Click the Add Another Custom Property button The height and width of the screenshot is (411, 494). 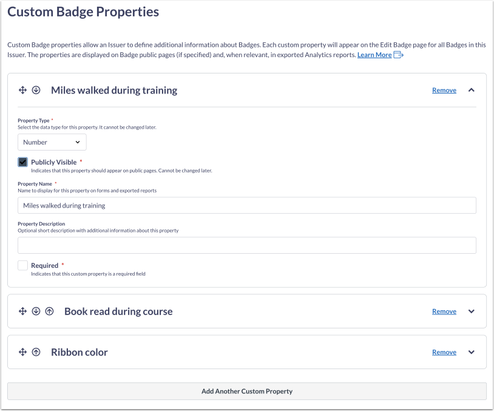pyautogui.click(x=247, y=391)
